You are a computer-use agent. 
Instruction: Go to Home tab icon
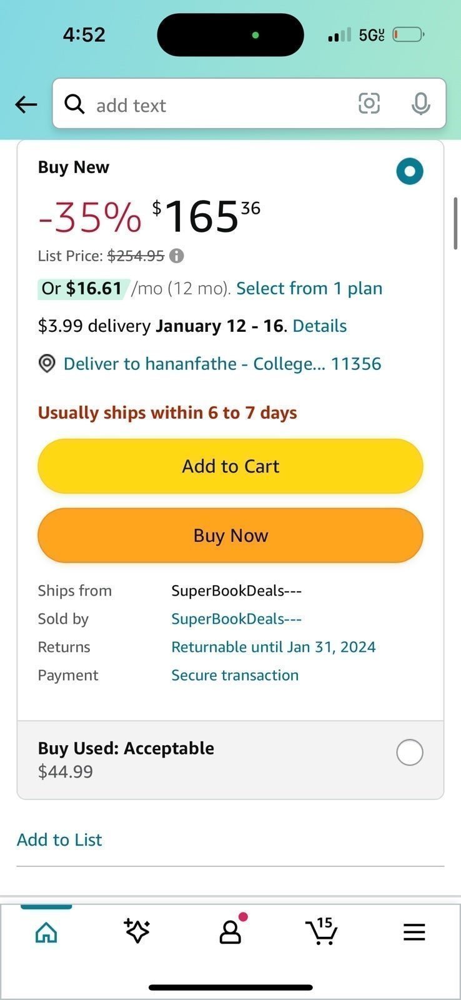click(46, 932)
